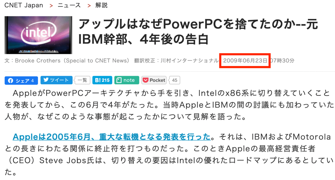The width and height of the screenshot is (335, 180).
Task: Click the author name Brooke Crothers
Action: (x=38, y=61)
